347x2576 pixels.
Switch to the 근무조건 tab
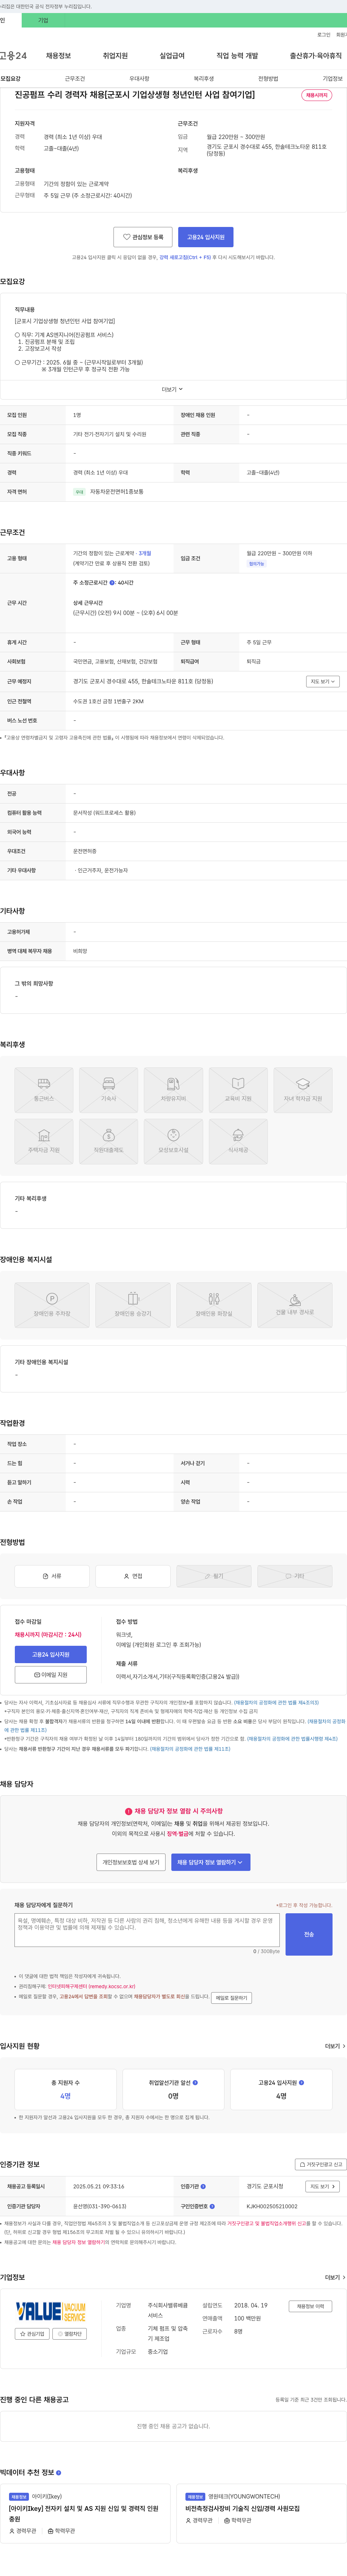tap(75, 78)
